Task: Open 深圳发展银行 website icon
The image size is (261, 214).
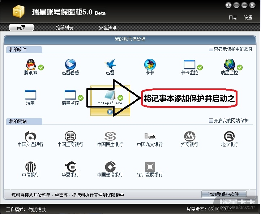Action: (x=150, y=167)
